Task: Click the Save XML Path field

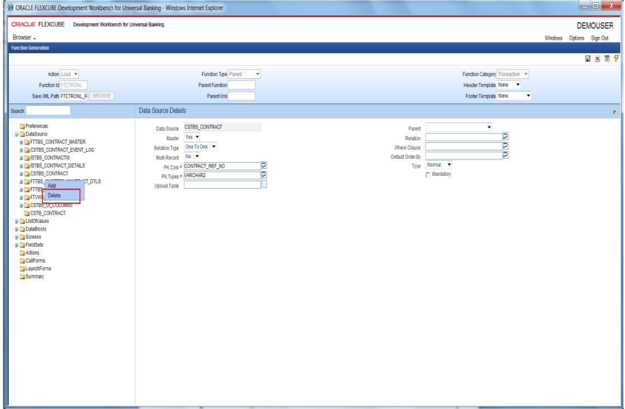Action: (74, 96)
